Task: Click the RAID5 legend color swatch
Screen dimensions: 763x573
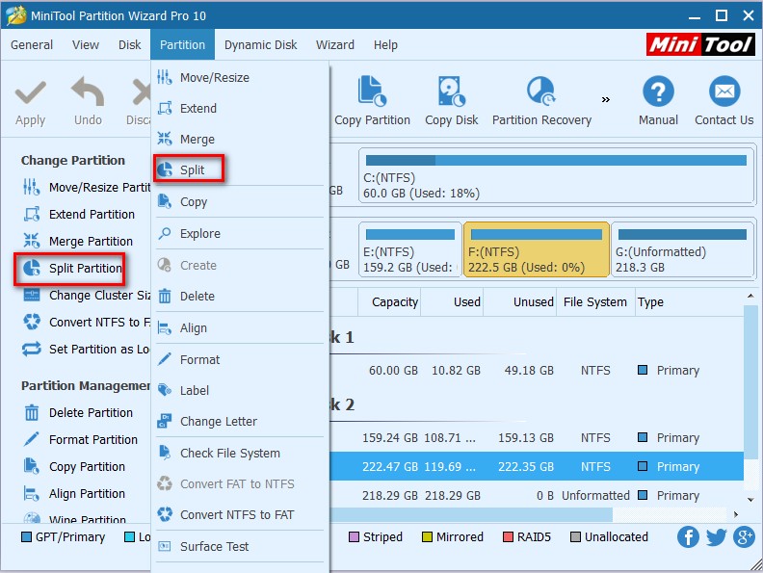Action: click(508, 537)
